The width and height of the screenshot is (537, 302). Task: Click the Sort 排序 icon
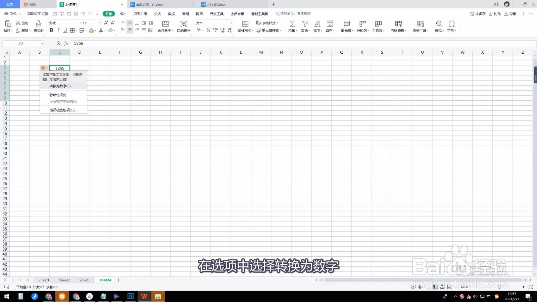coord(318,24)
